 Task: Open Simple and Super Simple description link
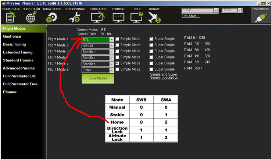(x=164, y=76)
